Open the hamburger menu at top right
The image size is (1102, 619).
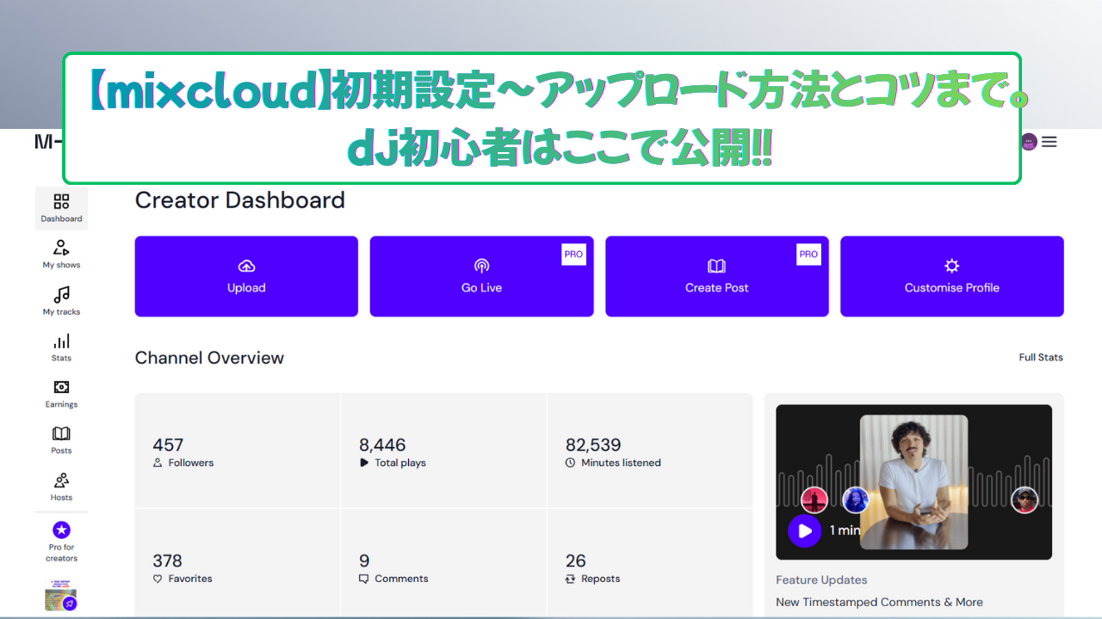(1049, 142)
